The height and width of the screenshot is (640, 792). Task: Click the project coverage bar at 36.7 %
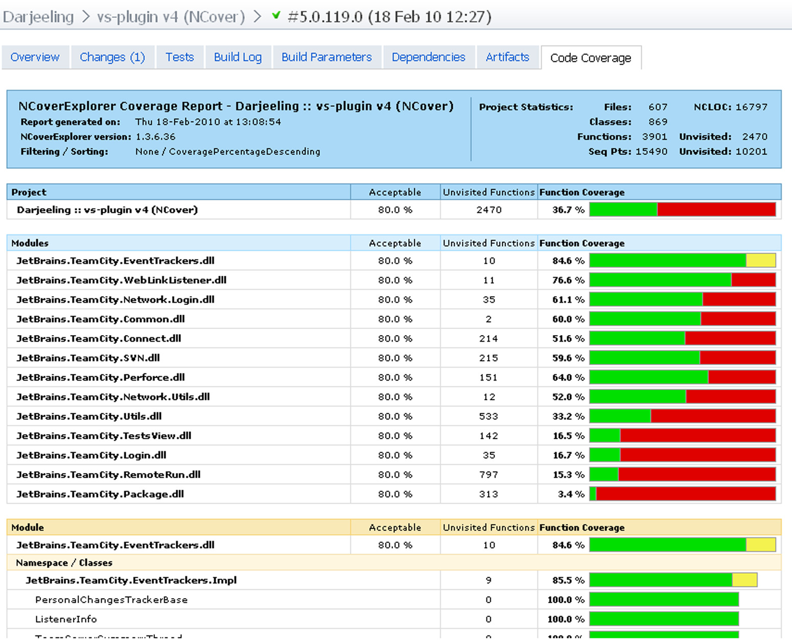coord(682,209)
